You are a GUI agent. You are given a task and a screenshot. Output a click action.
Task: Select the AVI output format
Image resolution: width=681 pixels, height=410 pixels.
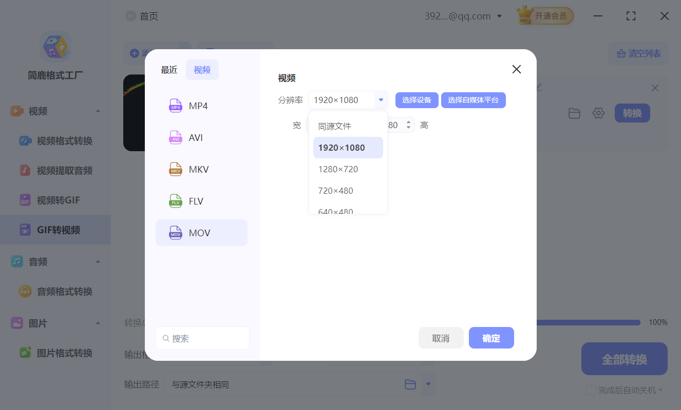(202, 137)
